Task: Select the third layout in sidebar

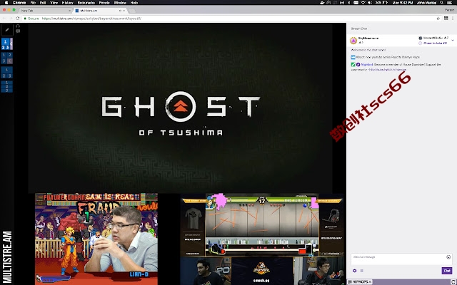Action: (x=7, y=73)
